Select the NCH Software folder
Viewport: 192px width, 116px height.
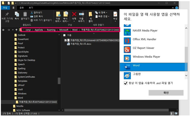22,110
